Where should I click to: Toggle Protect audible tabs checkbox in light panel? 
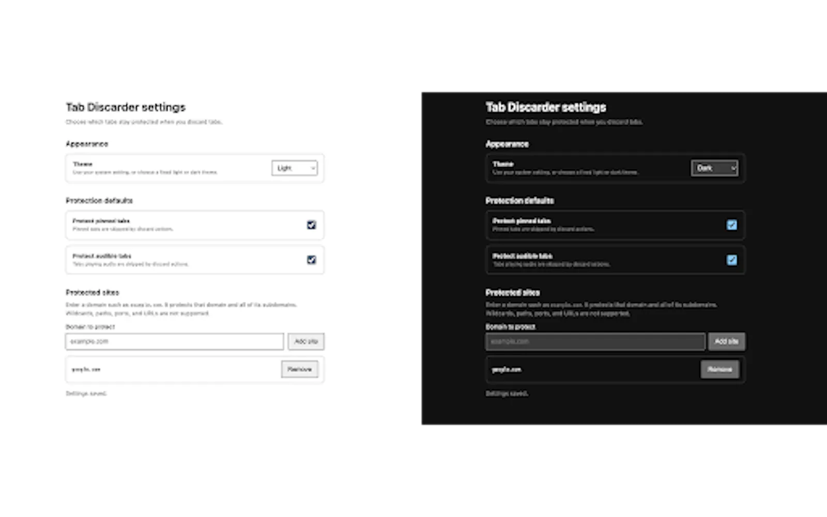point(311,260)
